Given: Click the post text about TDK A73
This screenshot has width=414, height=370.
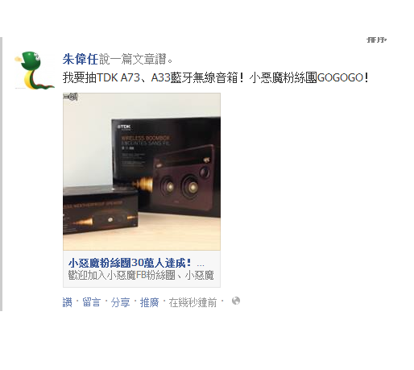Looking at the screenshot, I should [216, 77].
